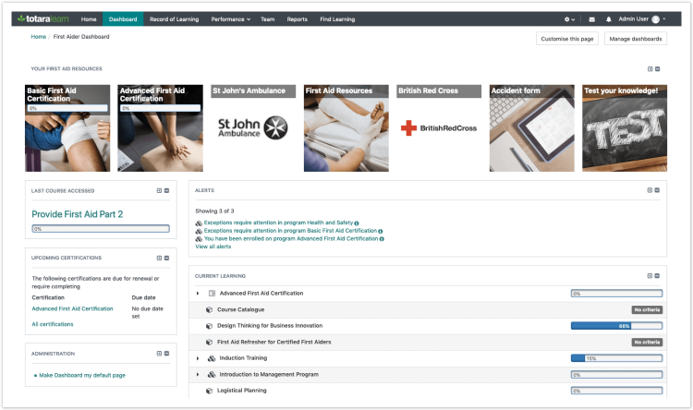693x410 pixels.
Task: Click the settings gear icon in navbar
Action: point(567,19)
